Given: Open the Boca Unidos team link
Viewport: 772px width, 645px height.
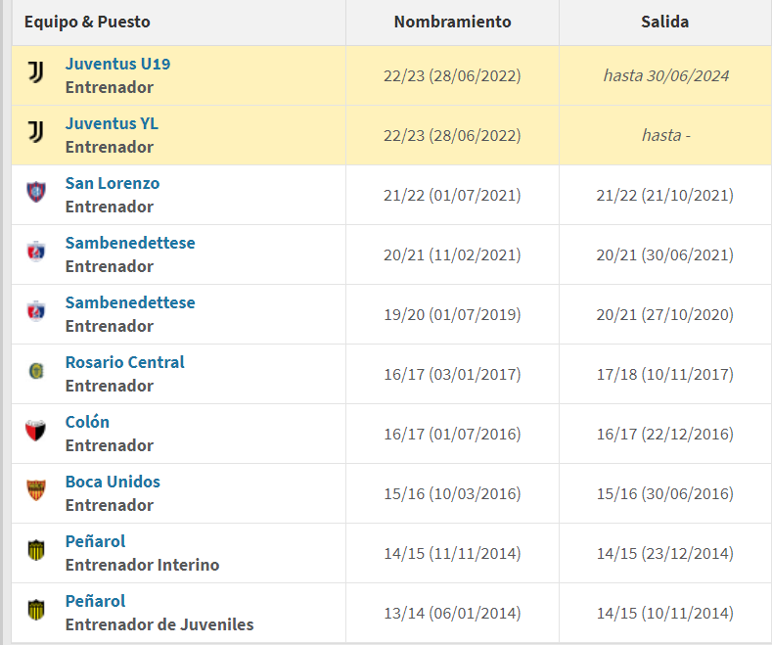Looking at the screenshot, I should pyautogui.click(x=113, y=482).
